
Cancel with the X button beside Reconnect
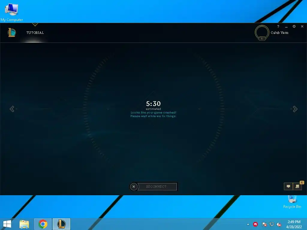134,187
